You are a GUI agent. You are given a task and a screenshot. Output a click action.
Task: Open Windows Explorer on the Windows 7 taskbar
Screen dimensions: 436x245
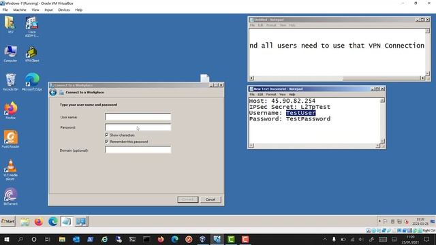(25, 222)
